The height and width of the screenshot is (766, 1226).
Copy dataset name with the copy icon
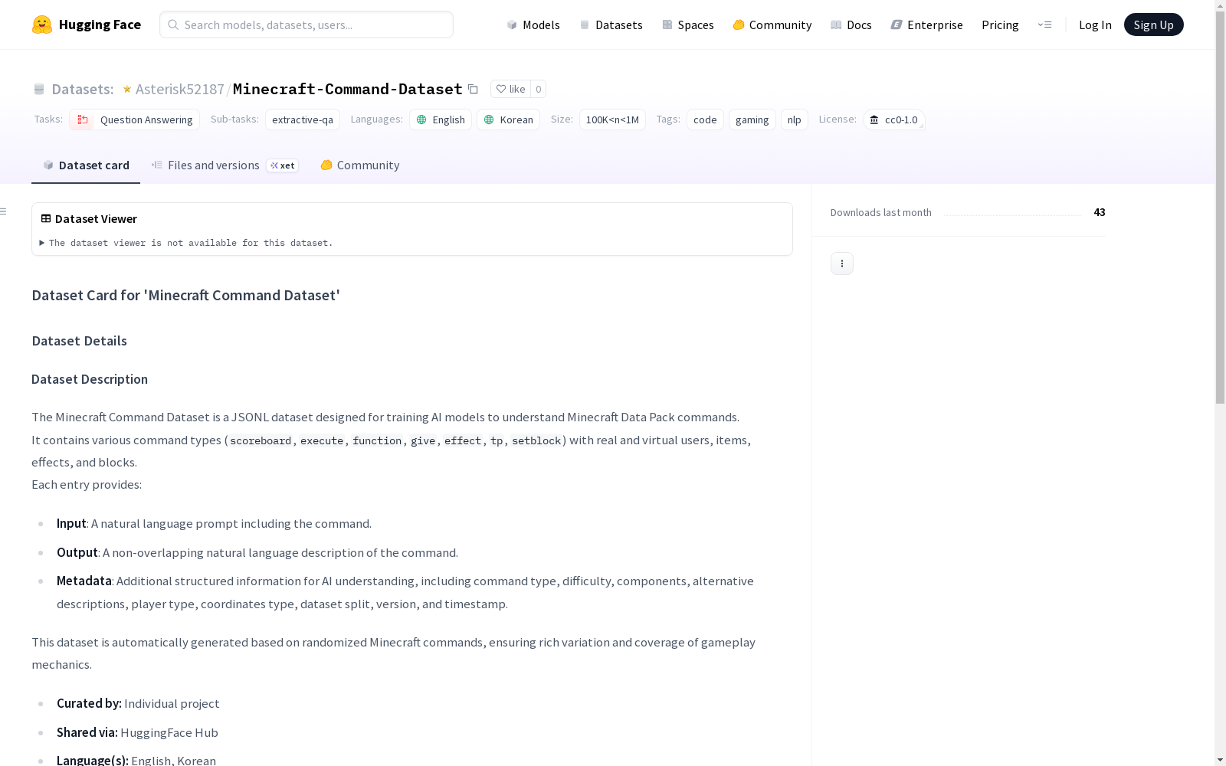point(473,89)
